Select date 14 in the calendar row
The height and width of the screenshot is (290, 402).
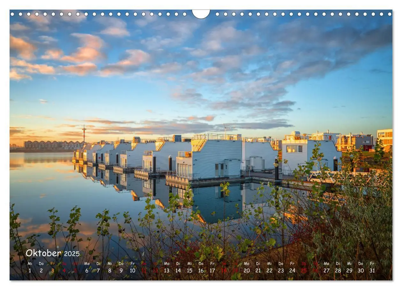[x=178, y=271]
